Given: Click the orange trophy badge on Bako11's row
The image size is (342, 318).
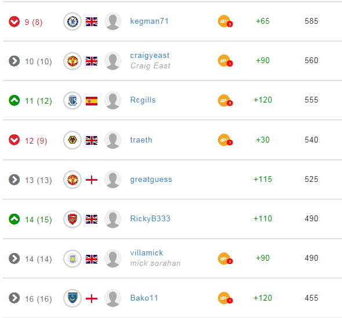Looking at the screenshot, I should click(225, 298).
